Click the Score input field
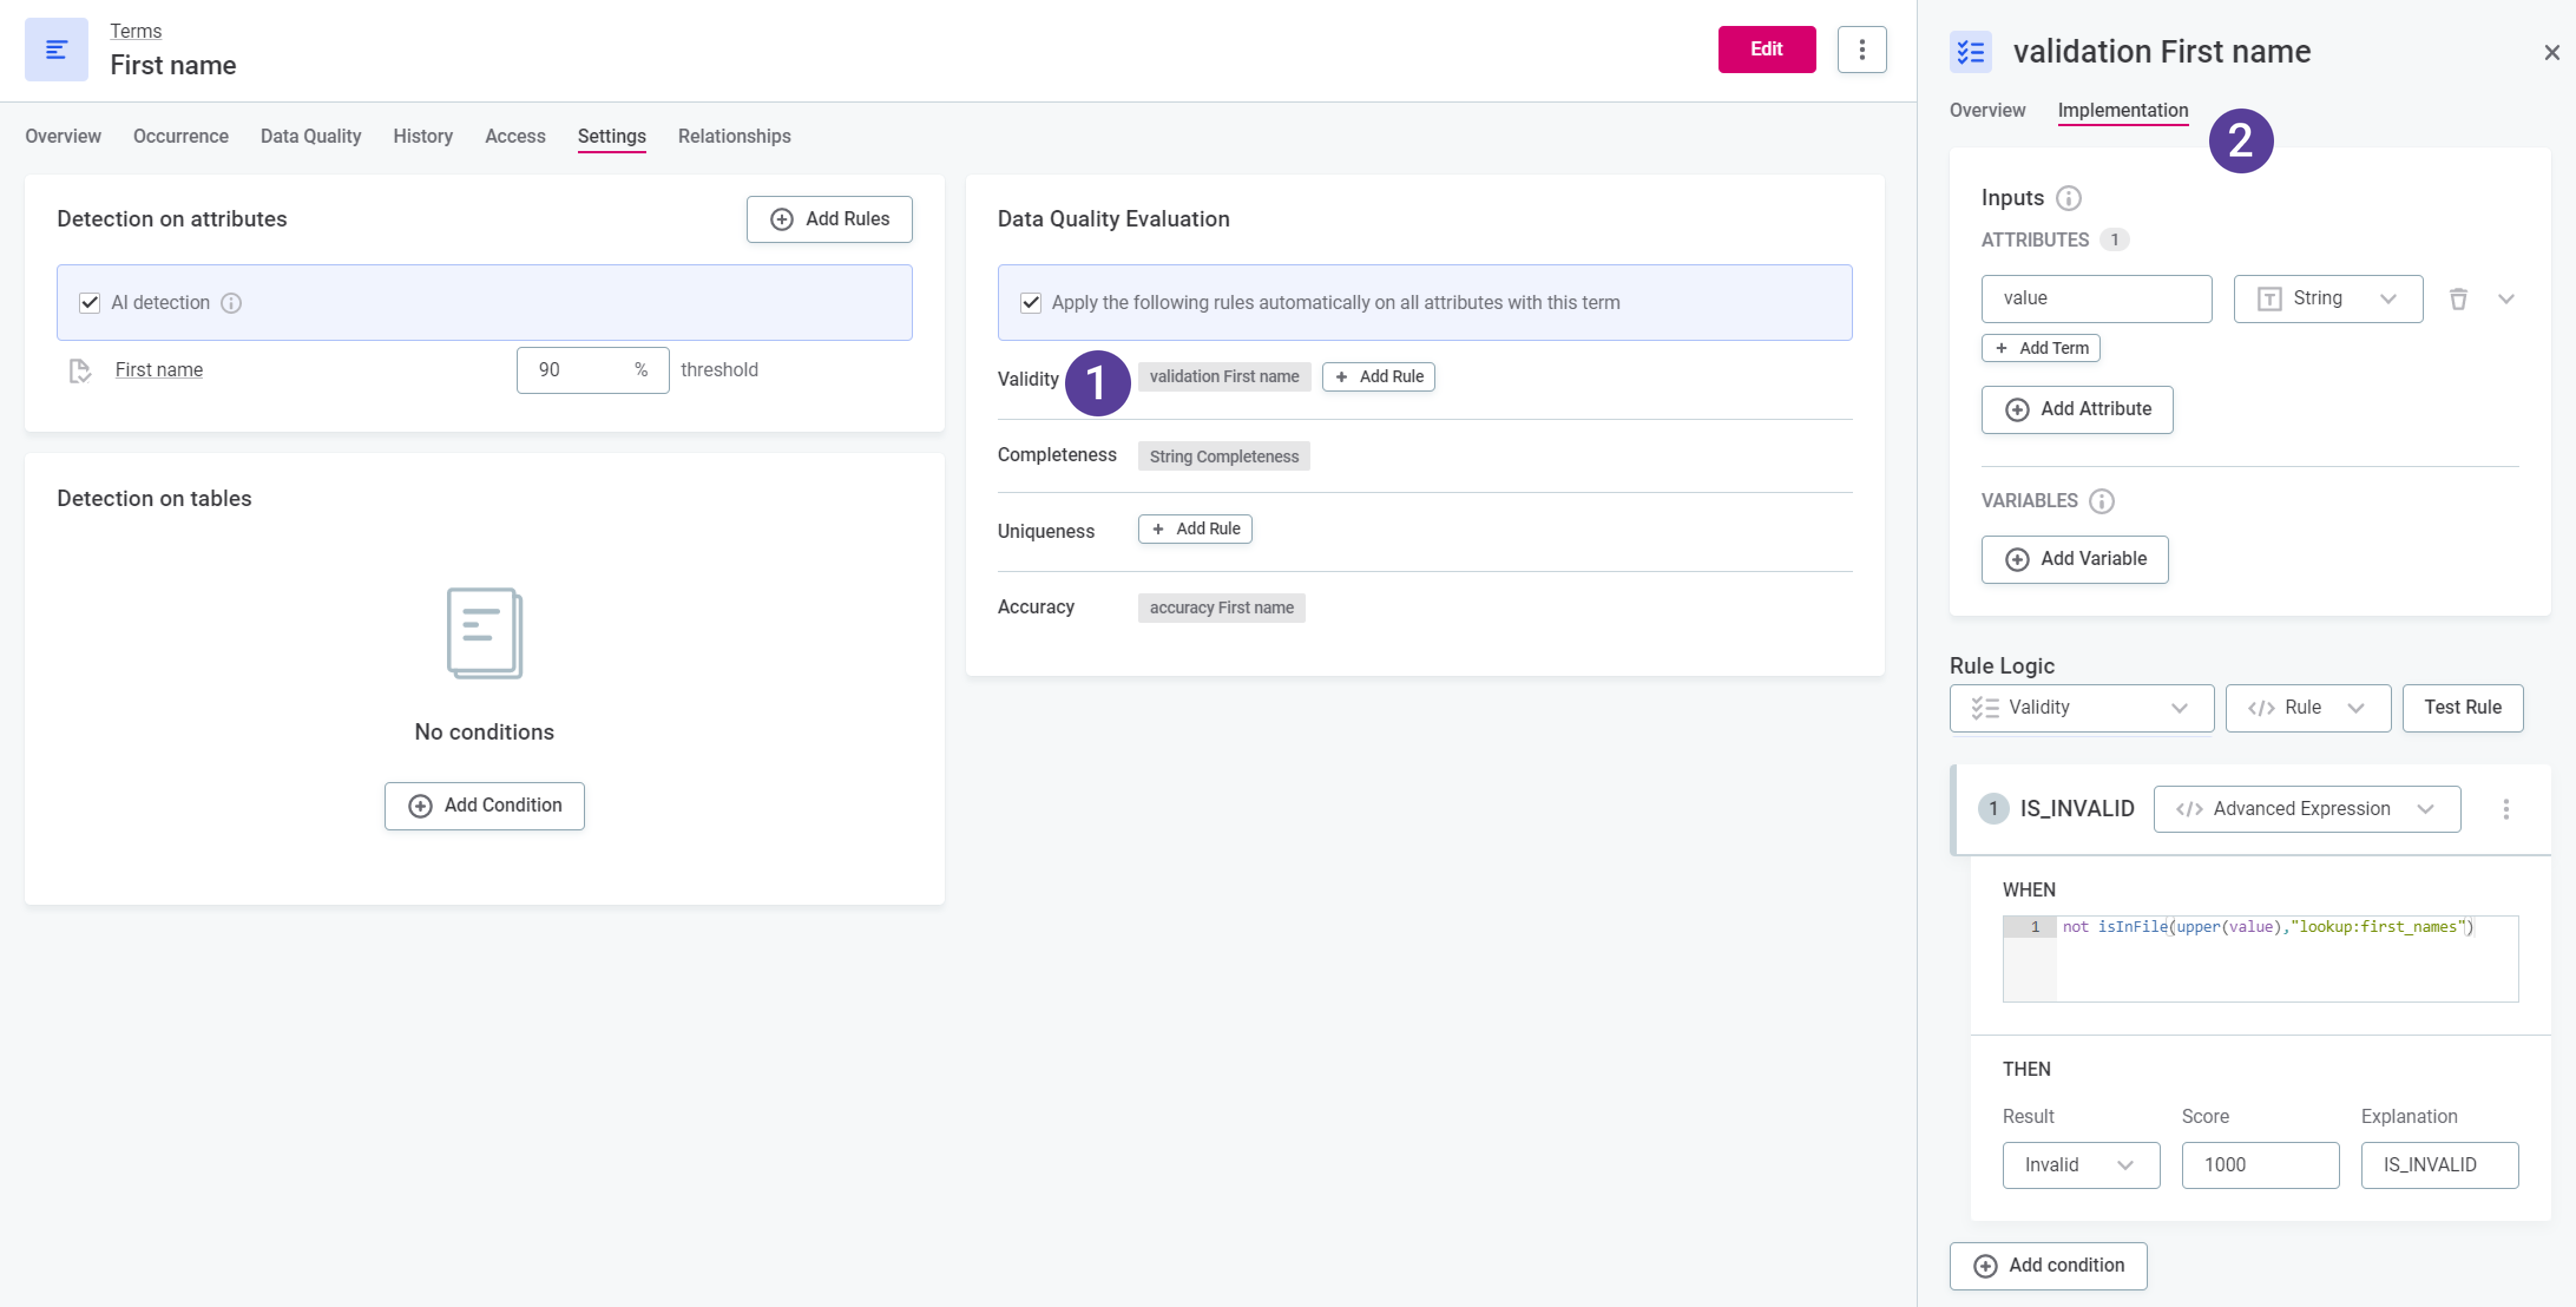The width and height of the screenshot is (2576, 1307). pyautogui.click(x=2259, y=1165)
